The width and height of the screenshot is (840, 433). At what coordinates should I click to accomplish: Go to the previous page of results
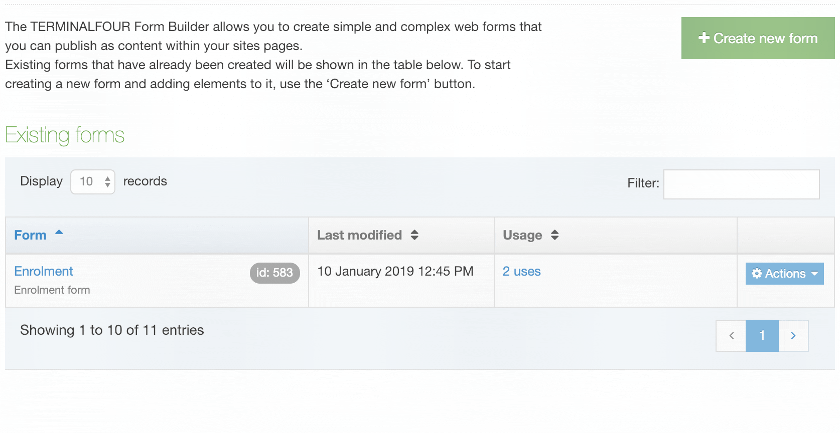coord(731,336)
